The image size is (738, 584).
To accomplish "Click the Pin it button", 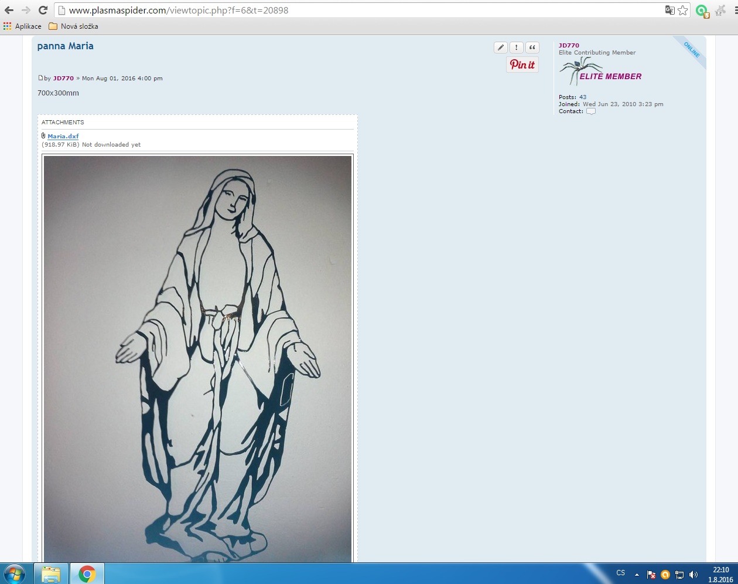I will 522,64.
